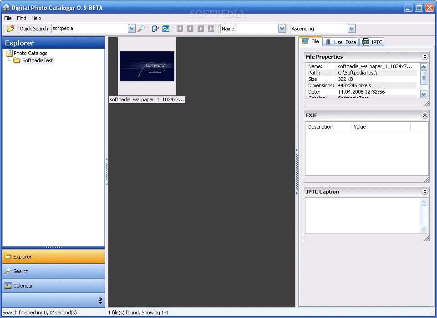Open Quick Search history dropdown arrow
Viewport: 437px width, 318px height.
(x=132, y=28)
